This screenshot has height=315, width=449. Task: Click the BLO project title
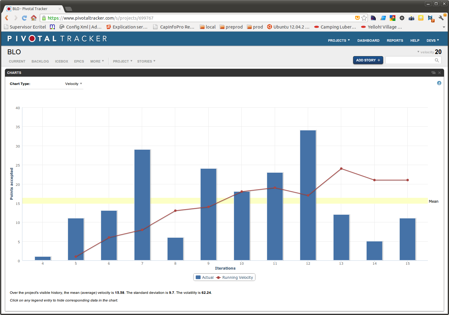14,52
